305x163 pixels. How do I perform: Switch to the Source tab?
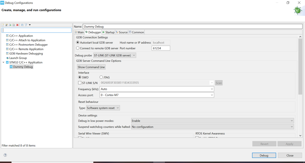(122, 32)
